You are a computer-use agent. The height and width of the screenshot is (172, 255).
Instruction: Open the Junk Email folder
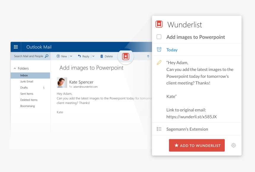(27, 81)
